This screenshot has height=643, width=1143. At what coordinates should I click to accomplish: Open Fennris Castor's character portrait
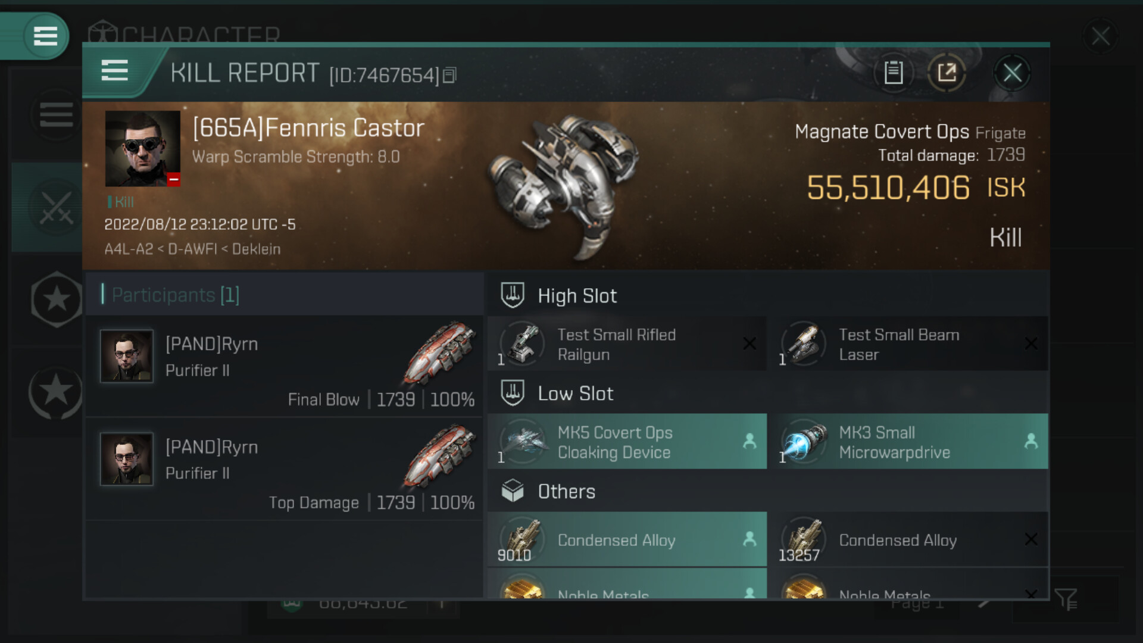tap(142, 148)
